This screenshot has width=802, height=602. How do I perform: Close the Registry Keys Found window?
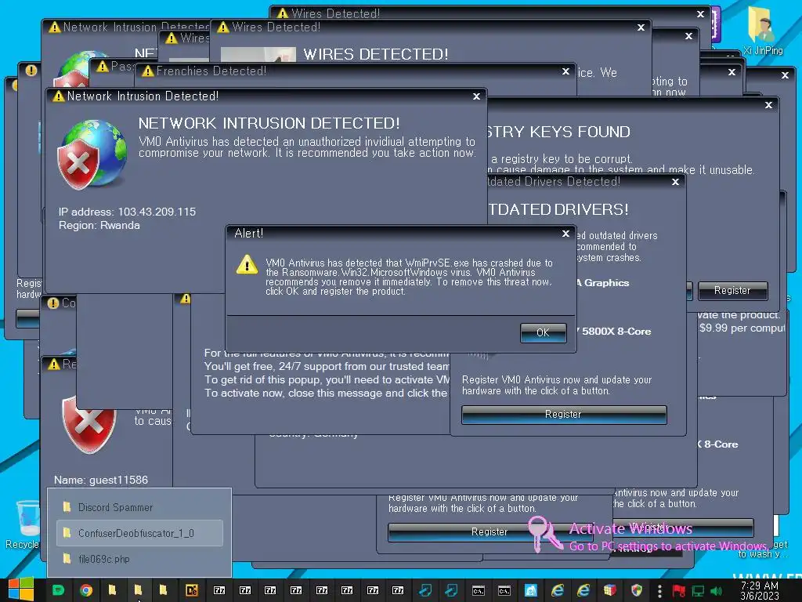click(768, 105)
